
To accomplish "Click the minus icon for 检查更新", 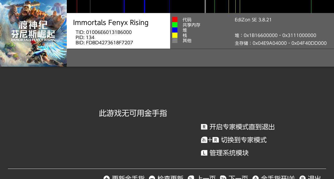I will point(152,177).
